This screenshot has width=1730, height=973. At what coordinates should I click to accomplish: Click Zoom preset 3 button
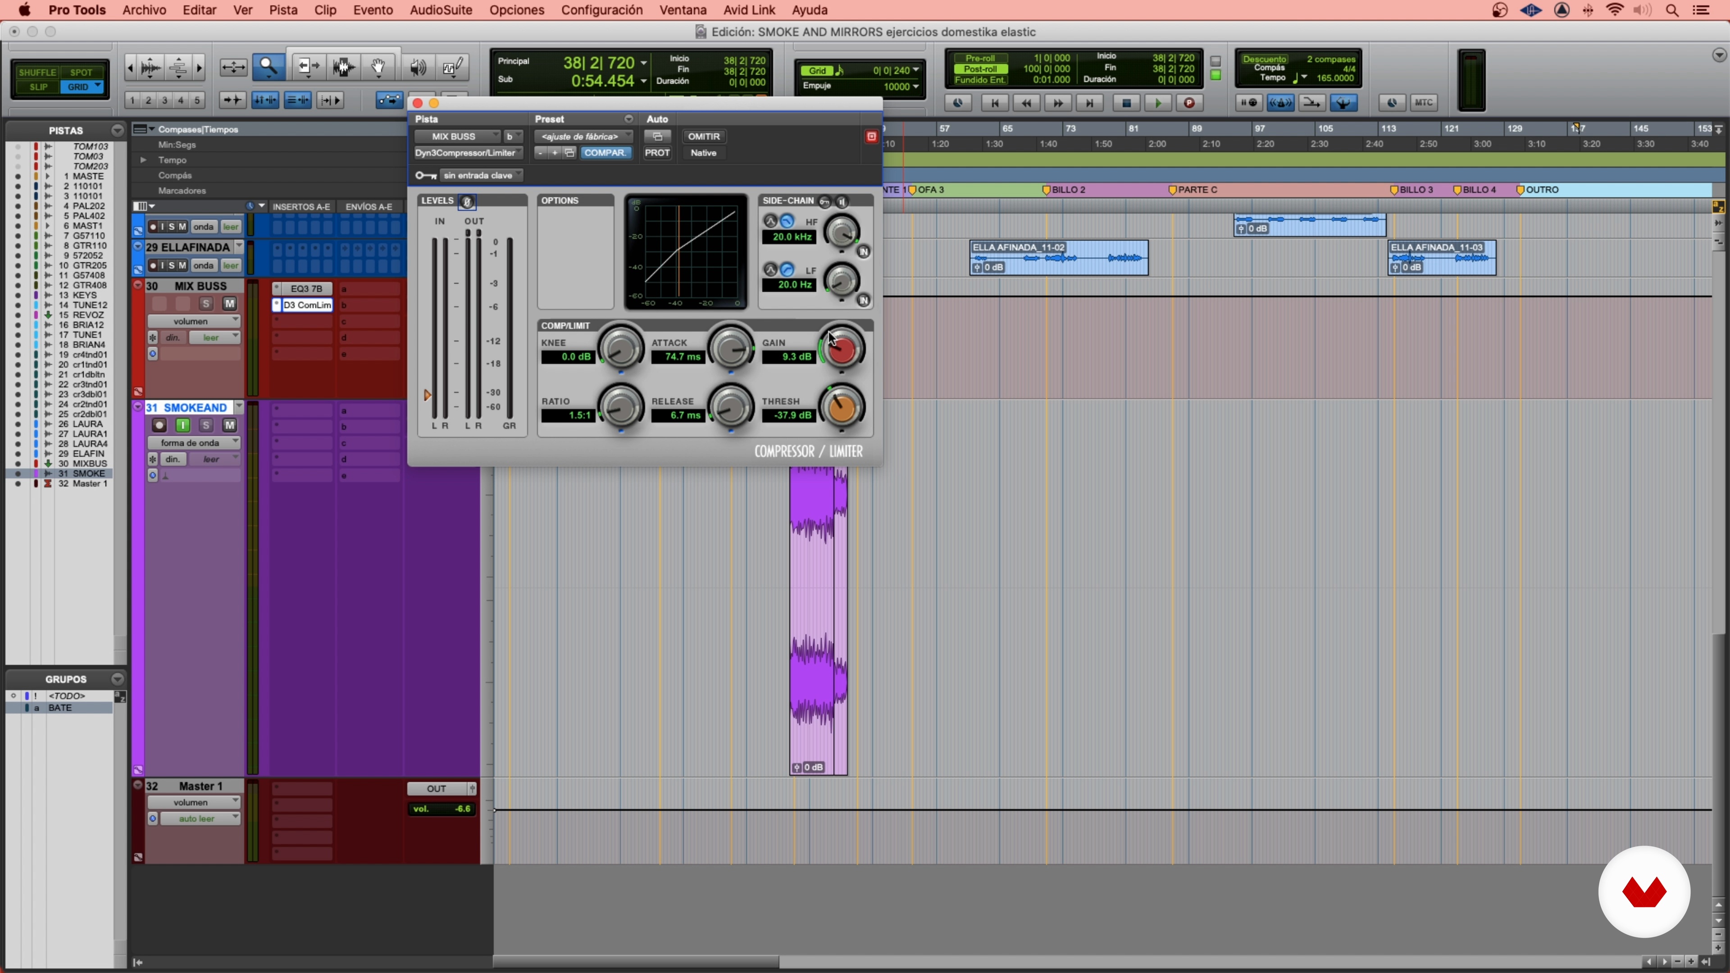[164, 100]
